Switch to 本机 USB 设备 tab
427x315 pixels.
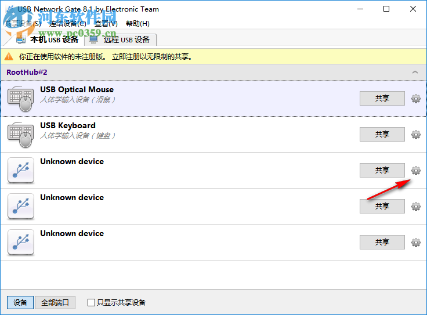[48, 40]
